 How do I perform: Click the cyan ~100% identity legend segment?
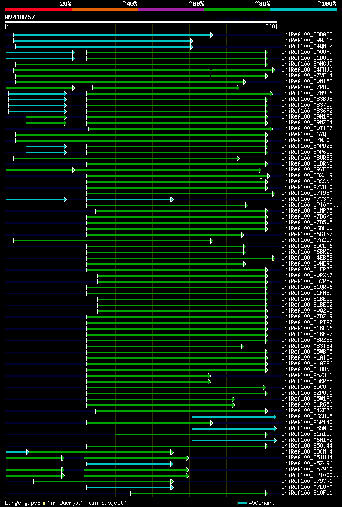point(304,10)
